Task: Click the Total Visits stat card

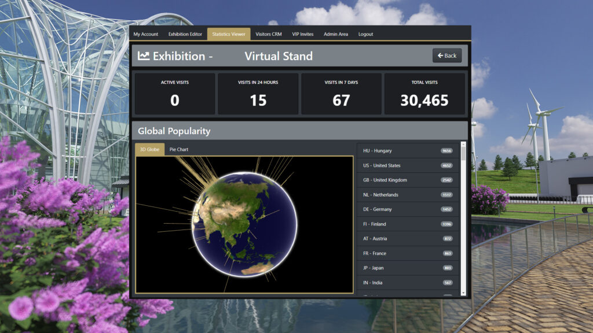Action: [x=424, y=94]
